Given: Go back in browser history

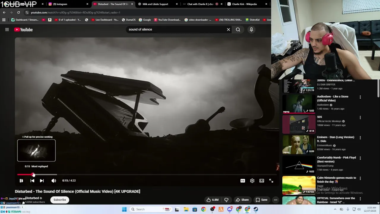Looking at the screenshot, I should click(x=4, y=12).
